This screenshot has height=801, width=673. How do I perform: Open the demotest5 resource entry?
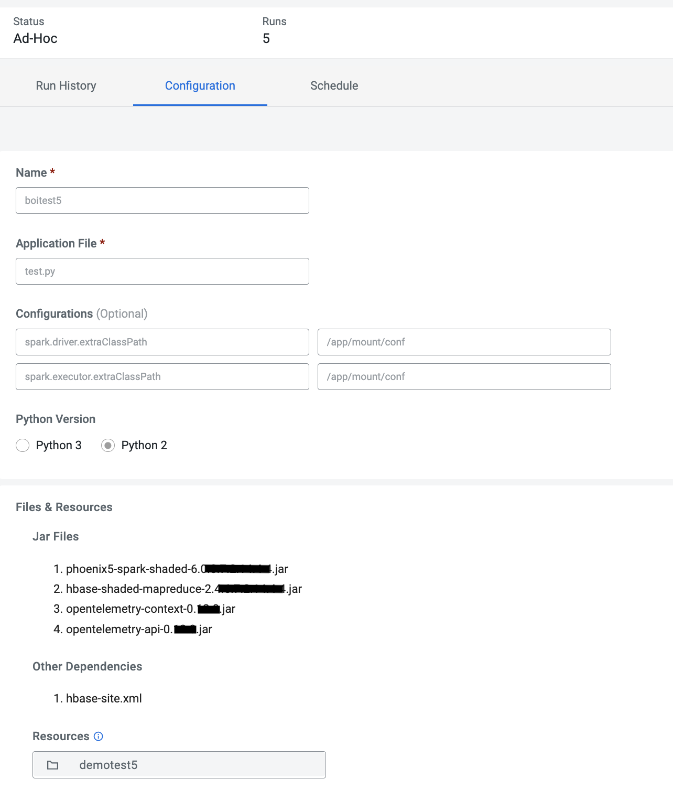pyautogui.click(x=180, y=765)
